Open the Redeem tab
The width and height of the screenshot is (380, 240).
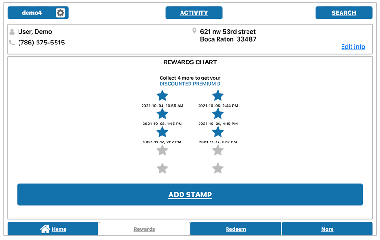(236, 229)
